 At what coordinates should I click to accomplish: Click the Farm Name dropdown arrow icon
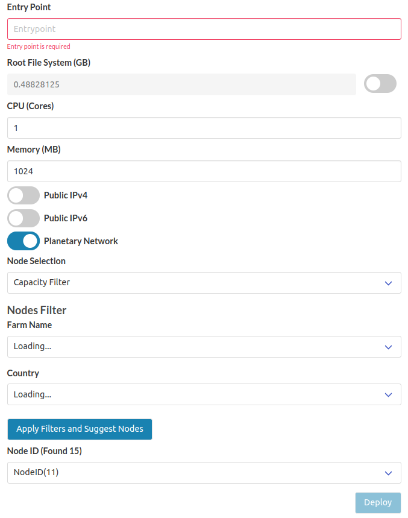[388, 347]
